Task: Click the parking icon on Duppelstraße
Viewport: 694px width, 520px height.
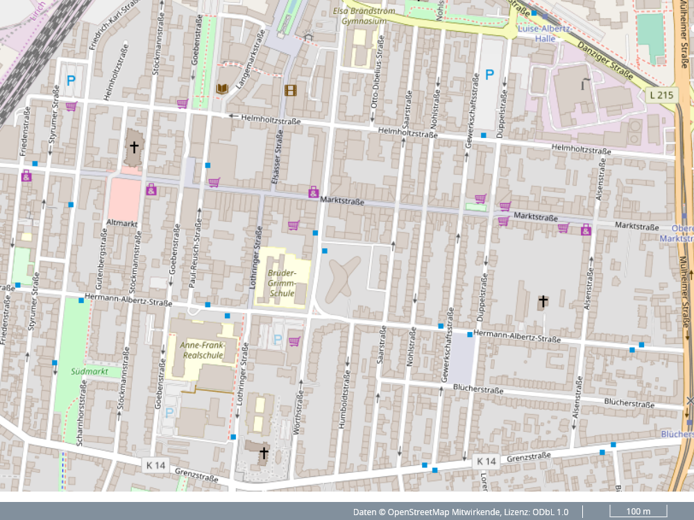Action: pos(490,76)
